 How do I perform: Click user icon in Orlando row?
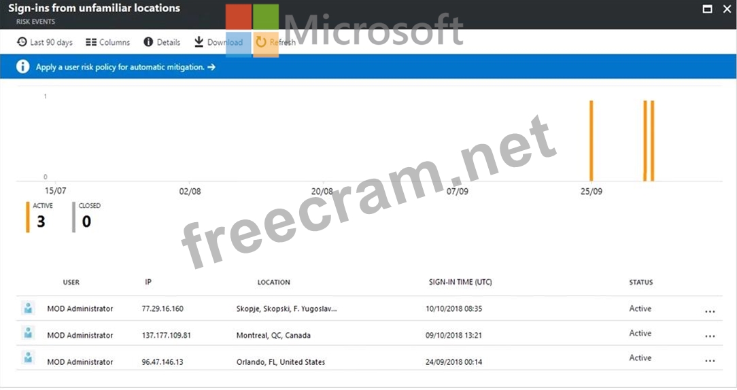[28, 358]
